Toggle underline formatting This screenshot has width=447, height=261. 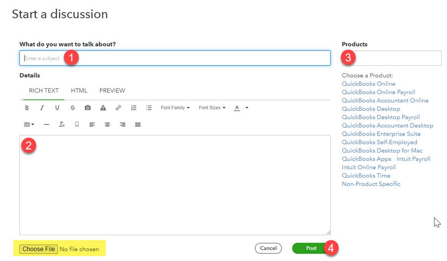coord(57,108)
